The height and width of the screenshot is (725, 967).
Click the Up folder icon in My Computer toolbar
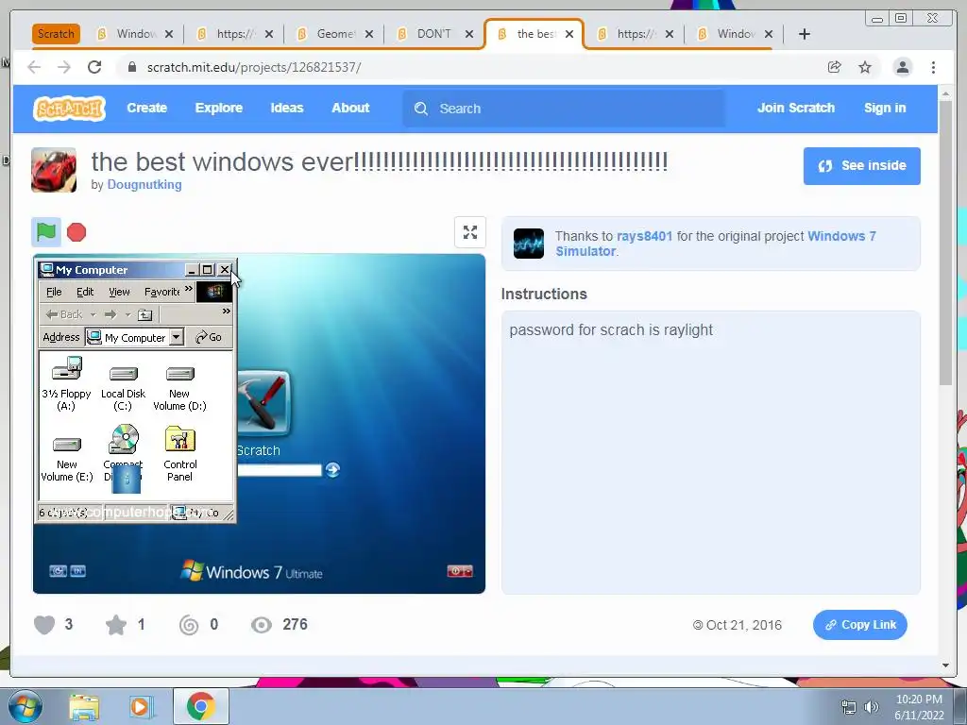(144, 315)
